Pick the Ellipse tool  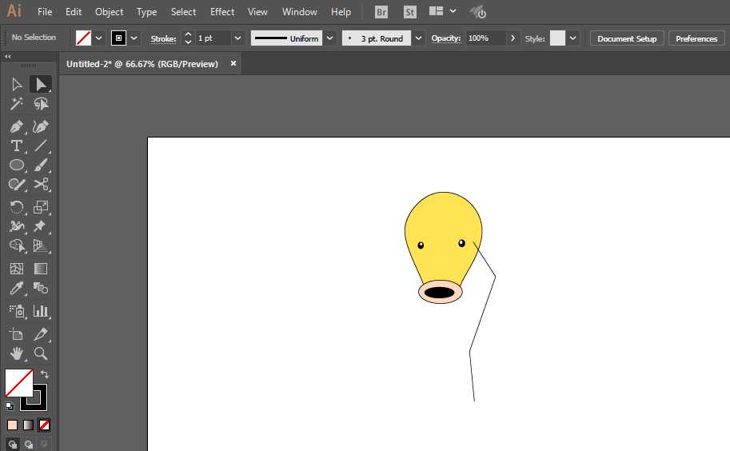[16, 166]
